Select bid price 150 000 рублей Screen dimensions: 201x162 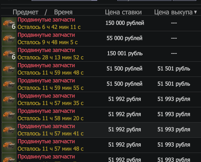coord(125,23)
